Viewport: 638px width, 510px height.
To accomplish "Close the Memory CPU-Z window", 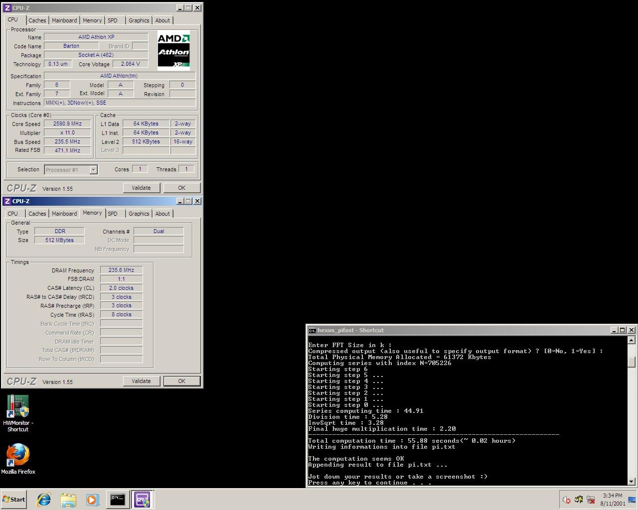I will 197,201.
